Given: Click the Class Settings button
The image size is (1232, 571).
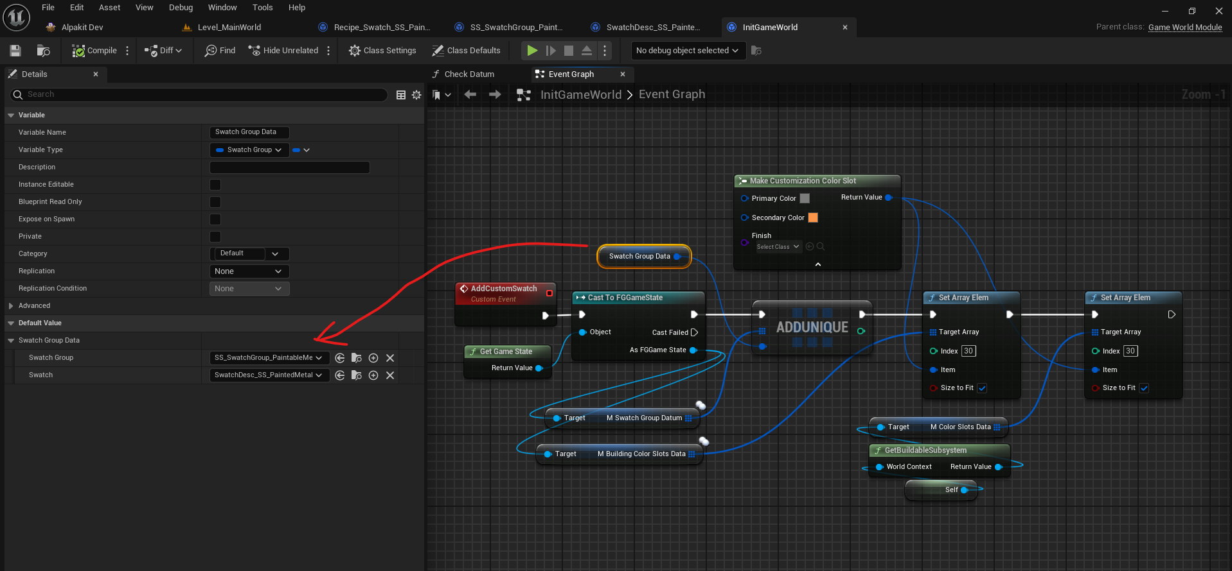Looking at the screenshot, I should pyautogui.click(x=382, y=51).
